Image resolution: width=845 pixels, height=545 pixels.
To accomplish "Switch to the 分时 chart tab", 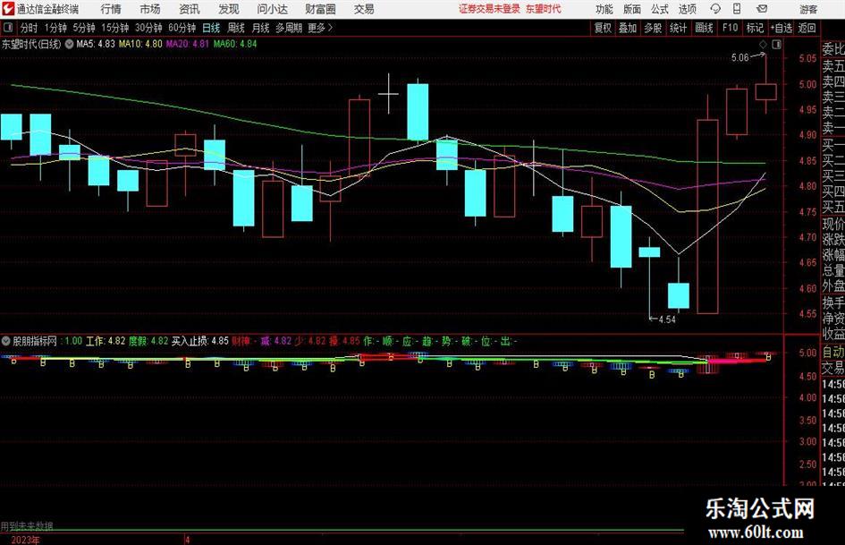I will click(29, 28).
